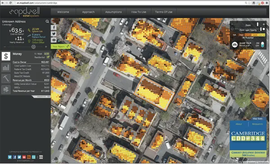Set point layer opacity to full circle

[264, 29]
